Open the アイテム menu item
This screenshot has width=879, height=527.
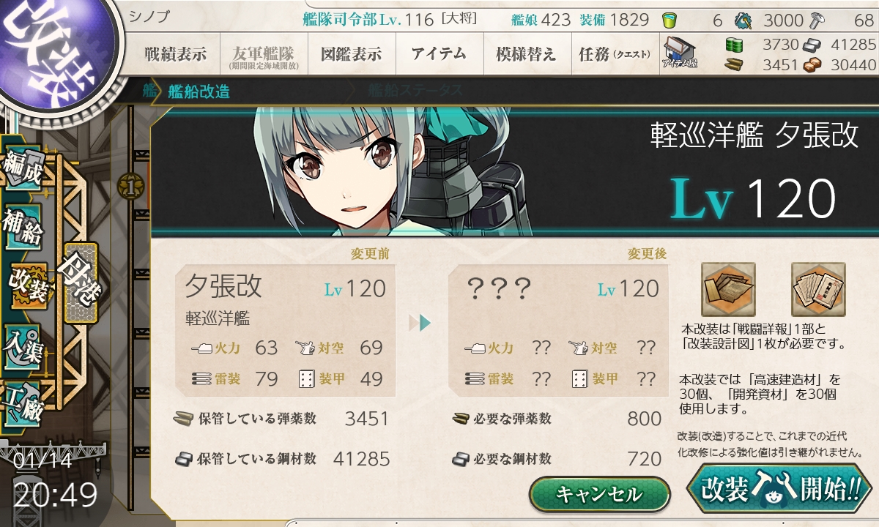coord(439,55)
